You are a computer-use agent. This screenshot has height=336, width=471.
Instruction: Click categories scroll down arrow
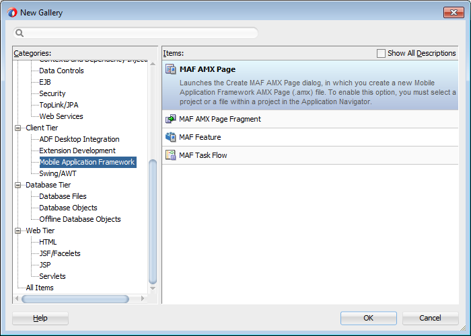(x=153, y=288)
